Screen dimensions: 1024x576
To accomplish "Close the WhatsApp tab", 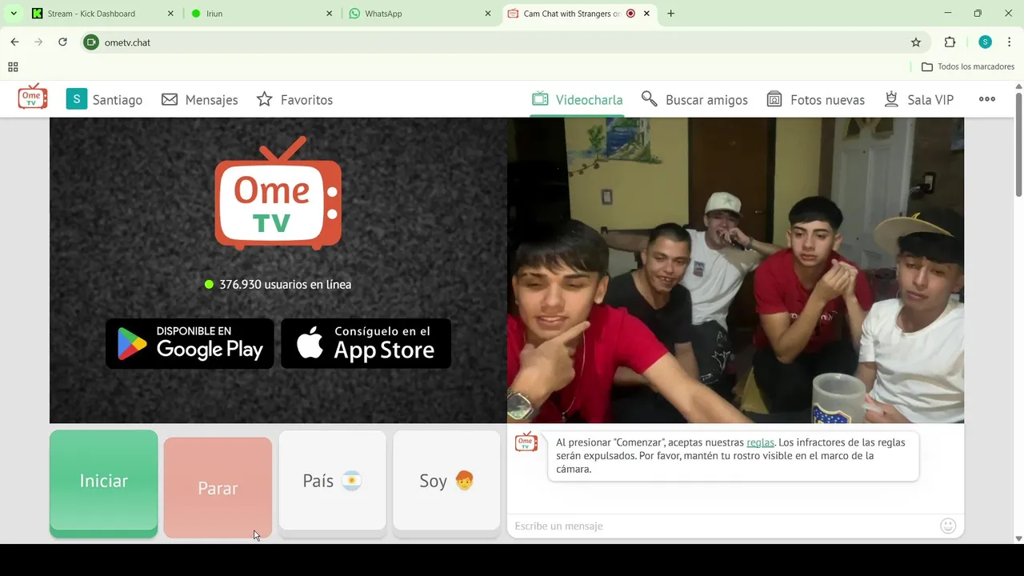I will tap(488, 14).
